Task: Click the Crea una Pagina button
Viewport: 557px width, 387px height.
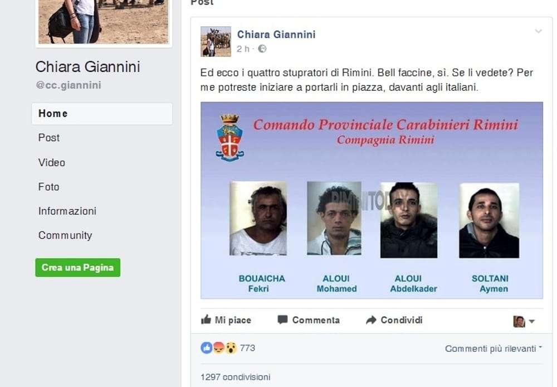Action: coord(78,268)
